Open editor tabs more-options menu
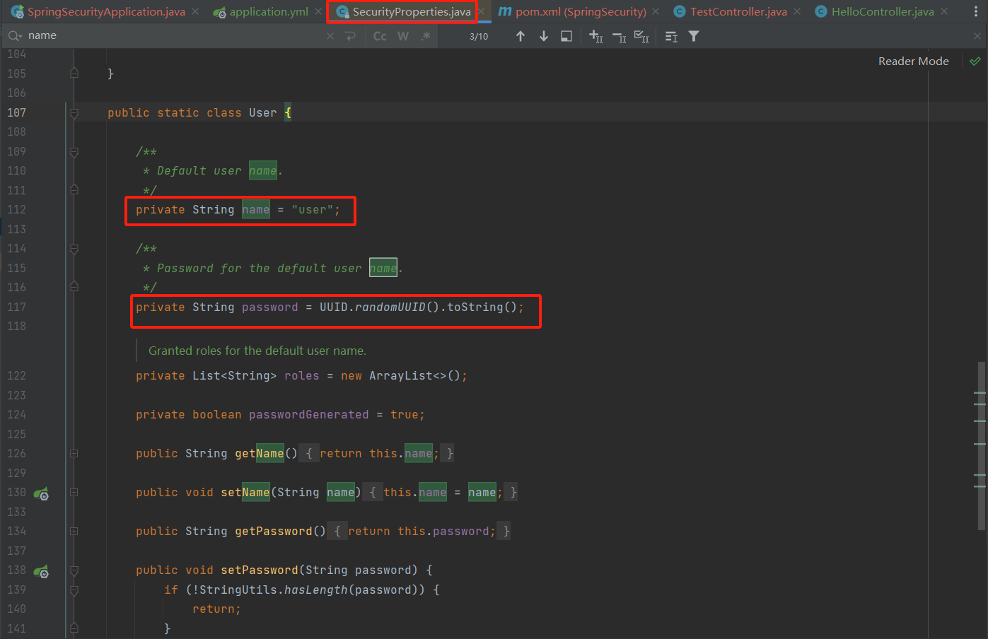 [x=976, y=12]
